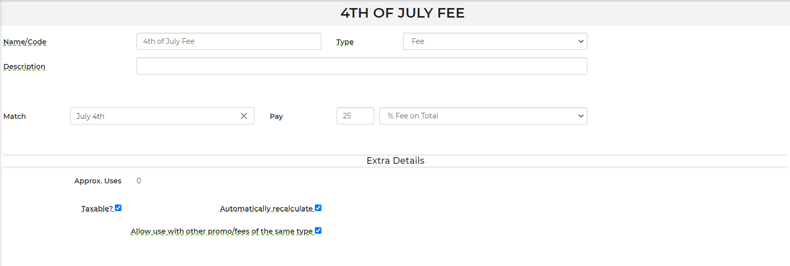The image size is (790, 266).
Task: Toggle the Automatically recalculate checkbox
Action: [318, 208]
